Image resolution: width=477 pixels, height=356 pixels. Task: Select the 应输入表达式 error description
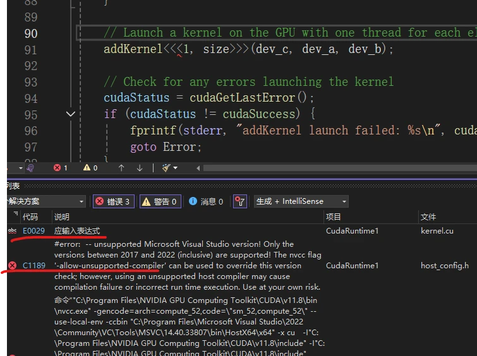pos(77,231)
